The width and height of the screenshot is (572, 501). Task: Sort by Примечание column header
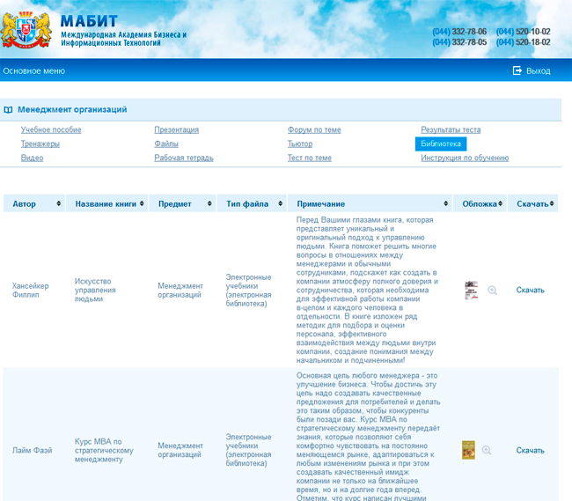(x=370, y=203)
